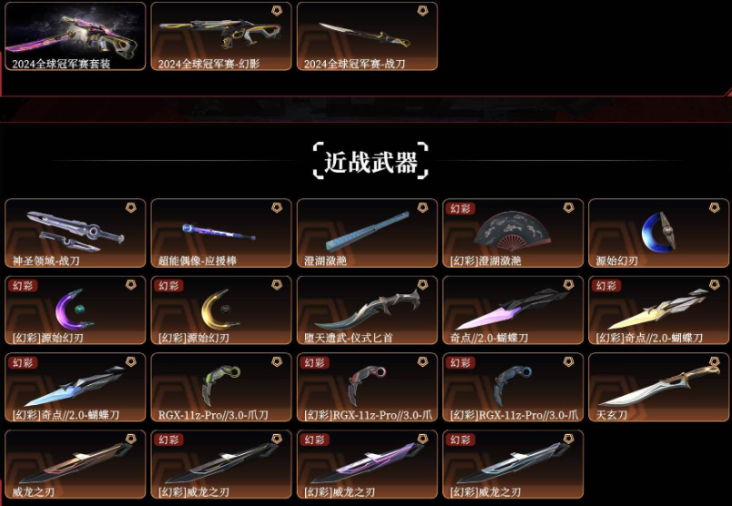Click the 幻彩 red tag on fan card

click(461, 208)
